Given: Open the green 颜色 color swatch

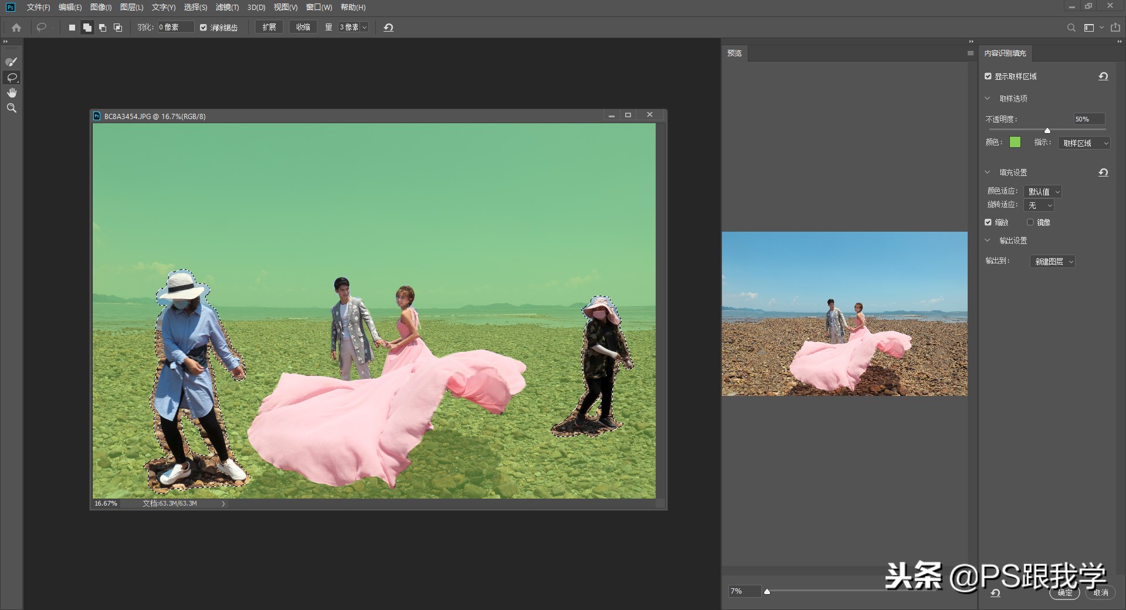Looking at the screenshot, I should click(1016, 143).
